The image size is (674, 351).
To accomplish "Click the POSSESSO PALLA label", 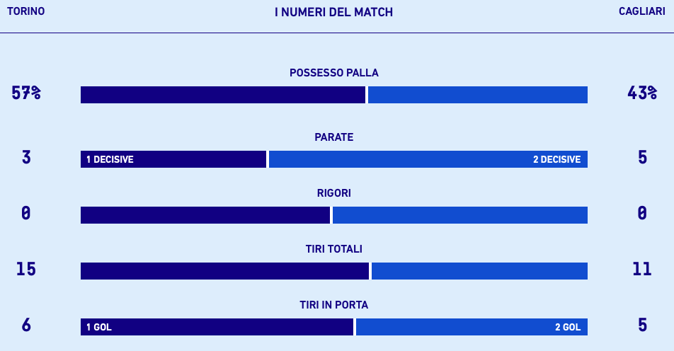I will point(334,73).
